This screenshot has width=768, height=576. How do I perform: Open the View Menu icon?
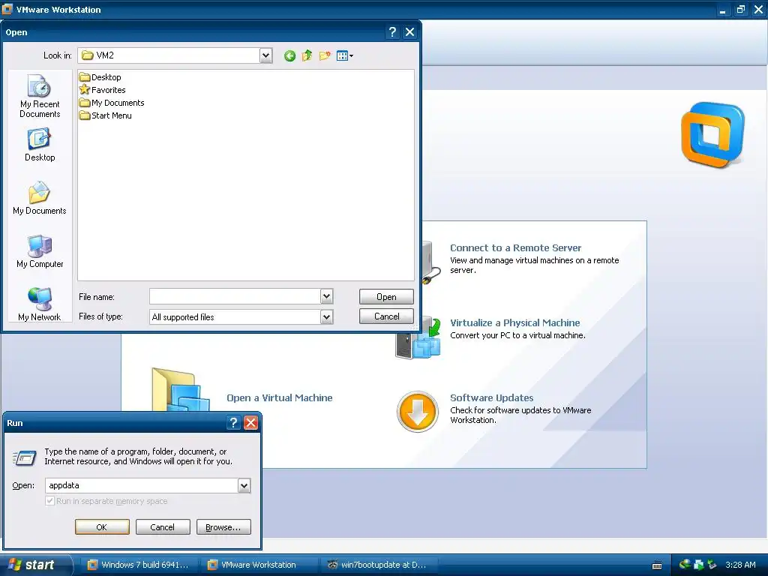coord(345,55)
